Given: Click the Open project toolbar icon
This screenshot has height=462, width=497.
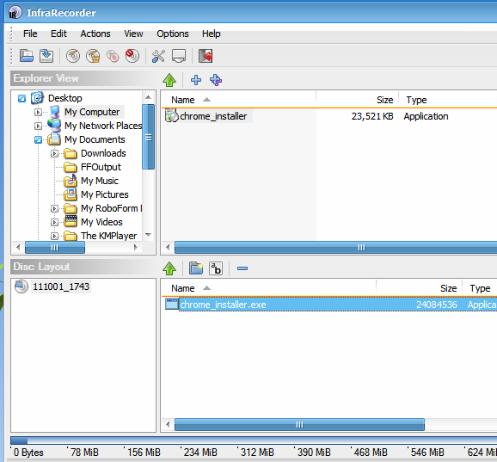Looking at the screenshot, I should (27, 56).
